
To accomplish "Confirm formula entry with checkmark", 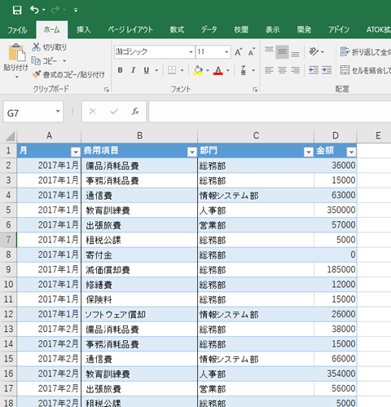I will point(114,112).
